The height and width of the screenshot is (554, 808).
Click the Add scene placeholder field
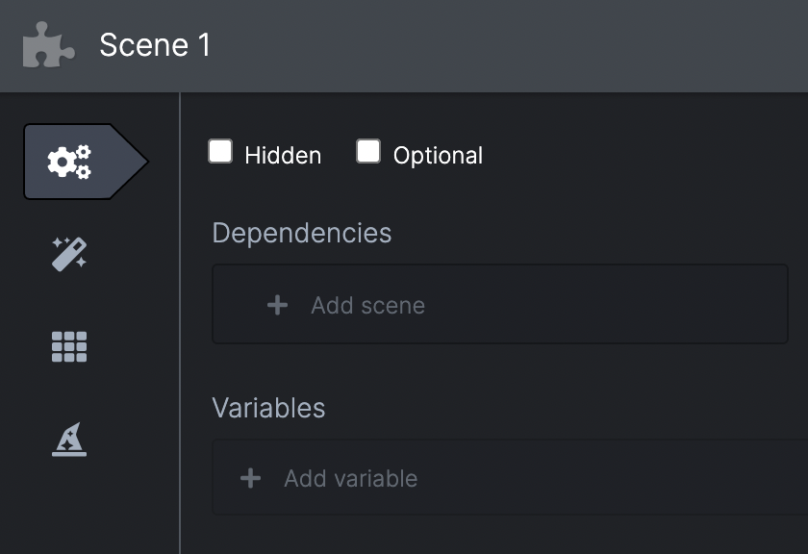pos(499,304)
